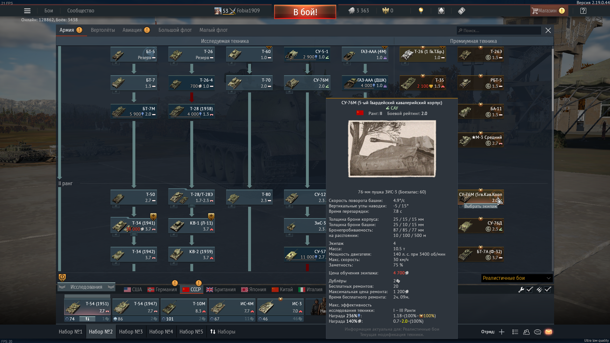
Task: Switch to the Малый флот tab
Action: (213, 30)
